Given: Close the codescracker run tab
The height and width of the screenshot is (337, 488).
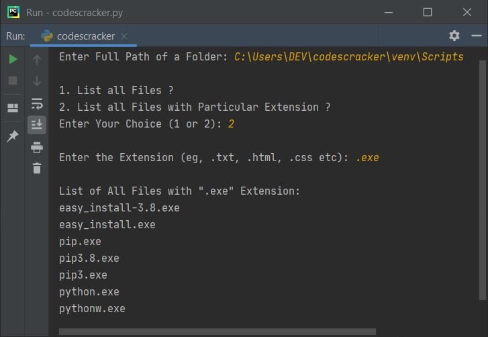Looking at the screenshot, I should point(124,36).
